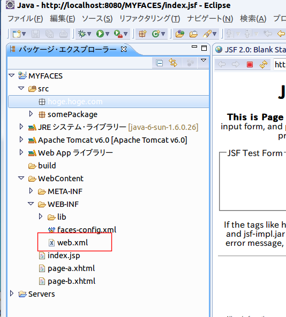Open the ソース(S) menu
The width and height of the screenshot is (286, 317).
pyautogui.click(x=97, y=19)
